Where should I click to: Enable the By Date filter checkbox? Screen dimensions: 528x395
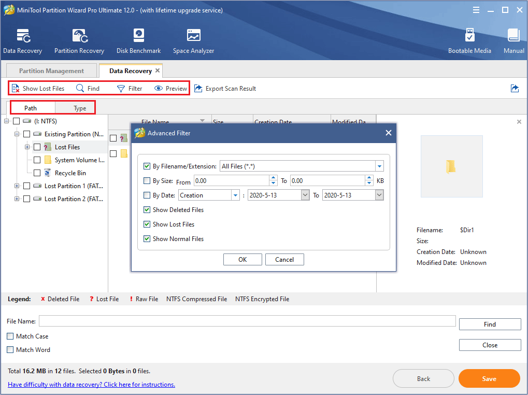(x=147, y=195)
